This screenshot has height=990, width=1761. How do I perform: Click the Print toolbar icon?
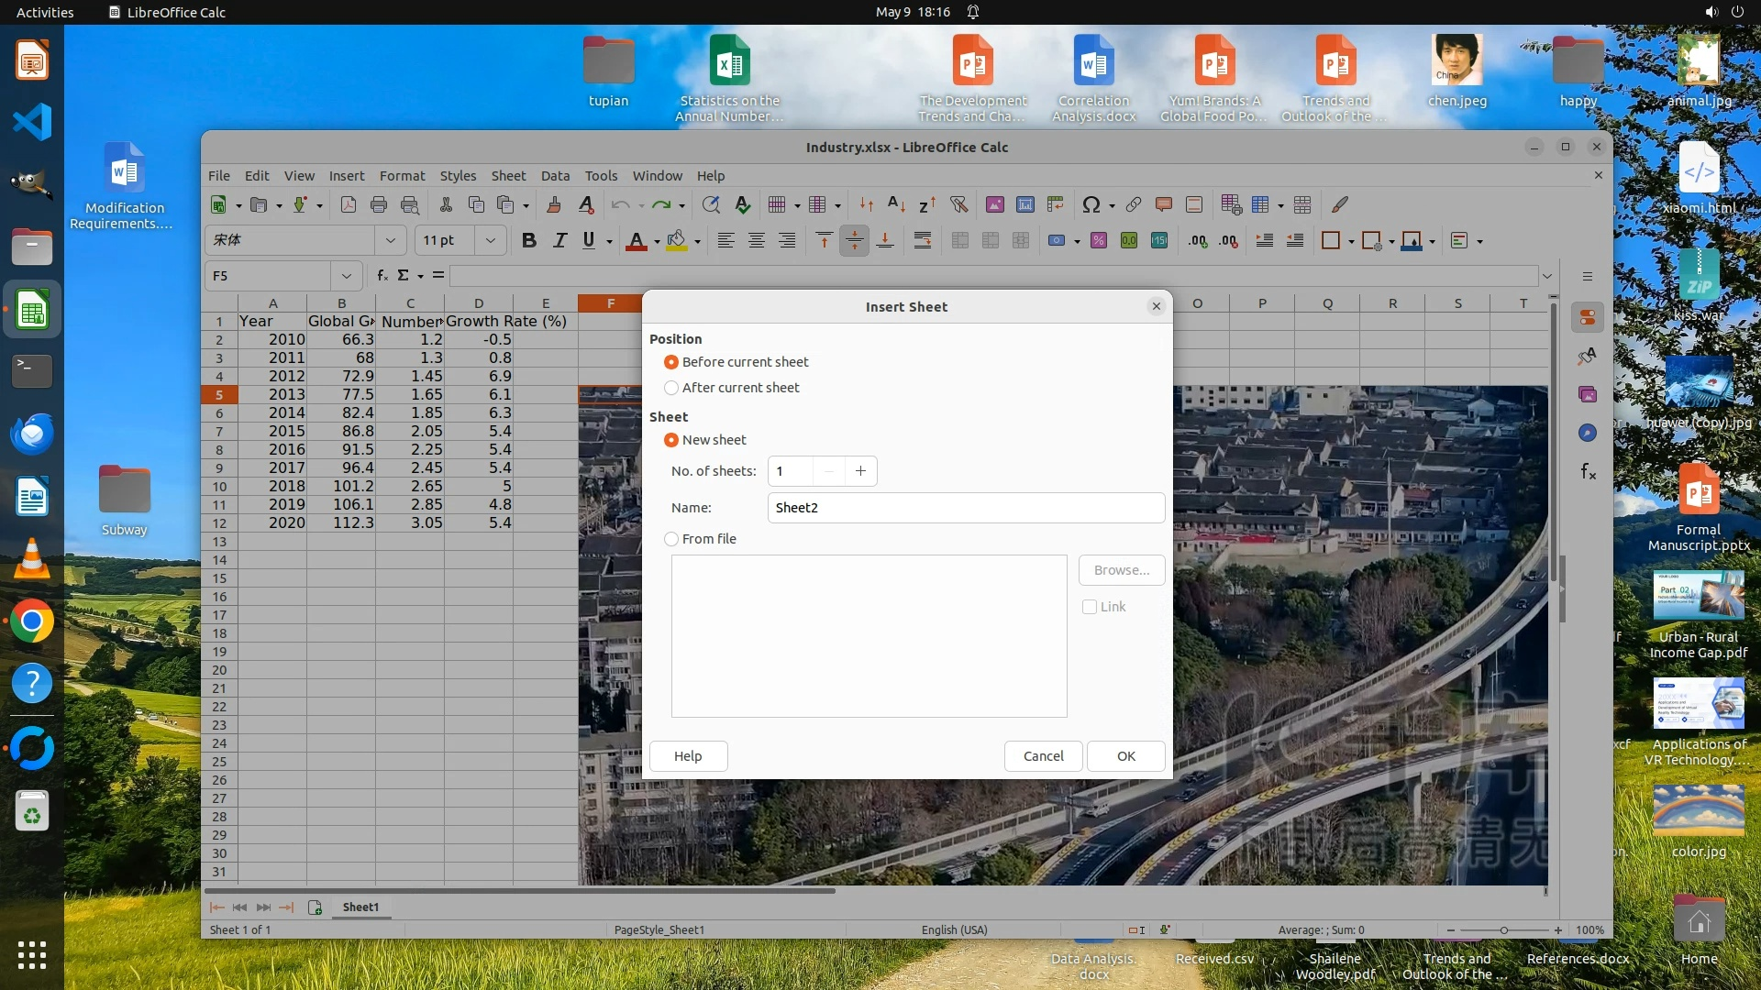(x=379, y=204)
